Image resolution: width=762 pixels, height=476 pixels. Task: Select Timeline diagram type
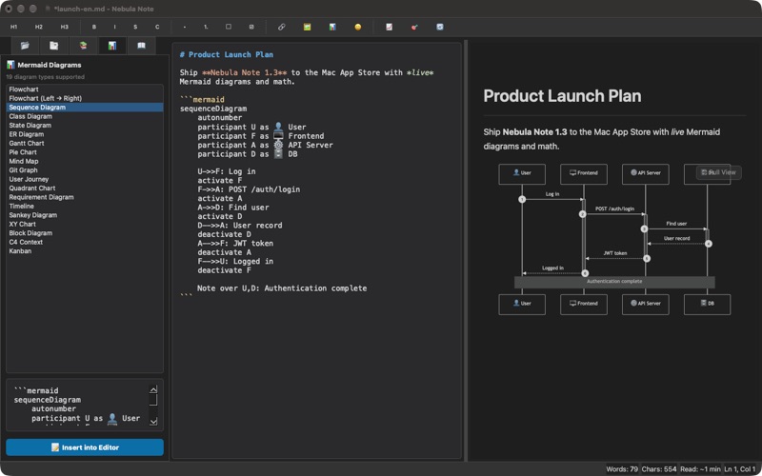85,206
